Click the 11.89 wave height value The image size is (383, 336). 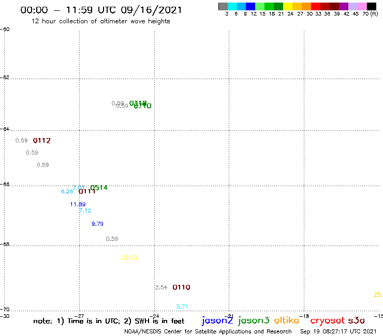click(78, 204)
